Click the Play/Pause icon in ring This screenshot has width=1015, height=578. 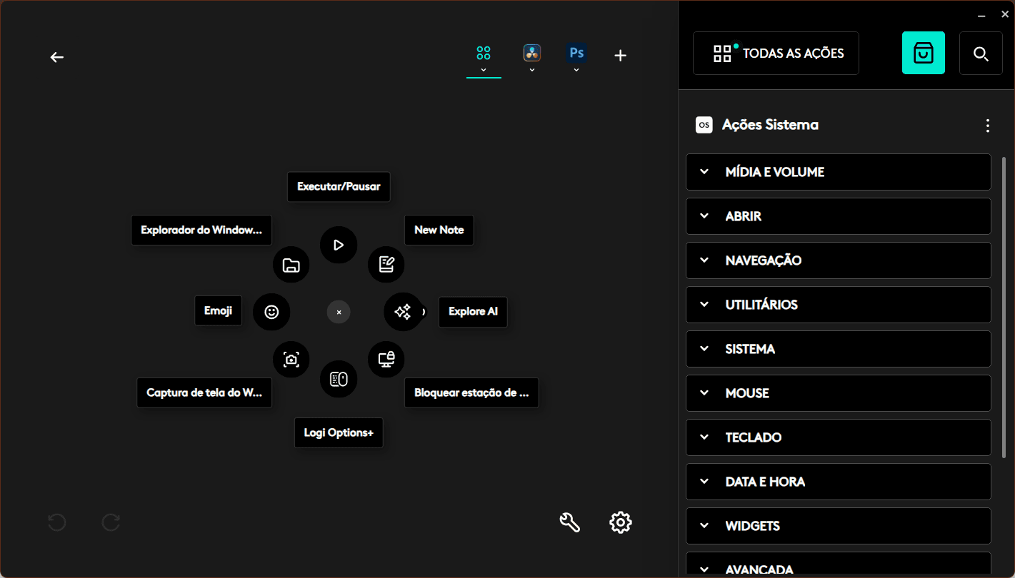point(339,245)
